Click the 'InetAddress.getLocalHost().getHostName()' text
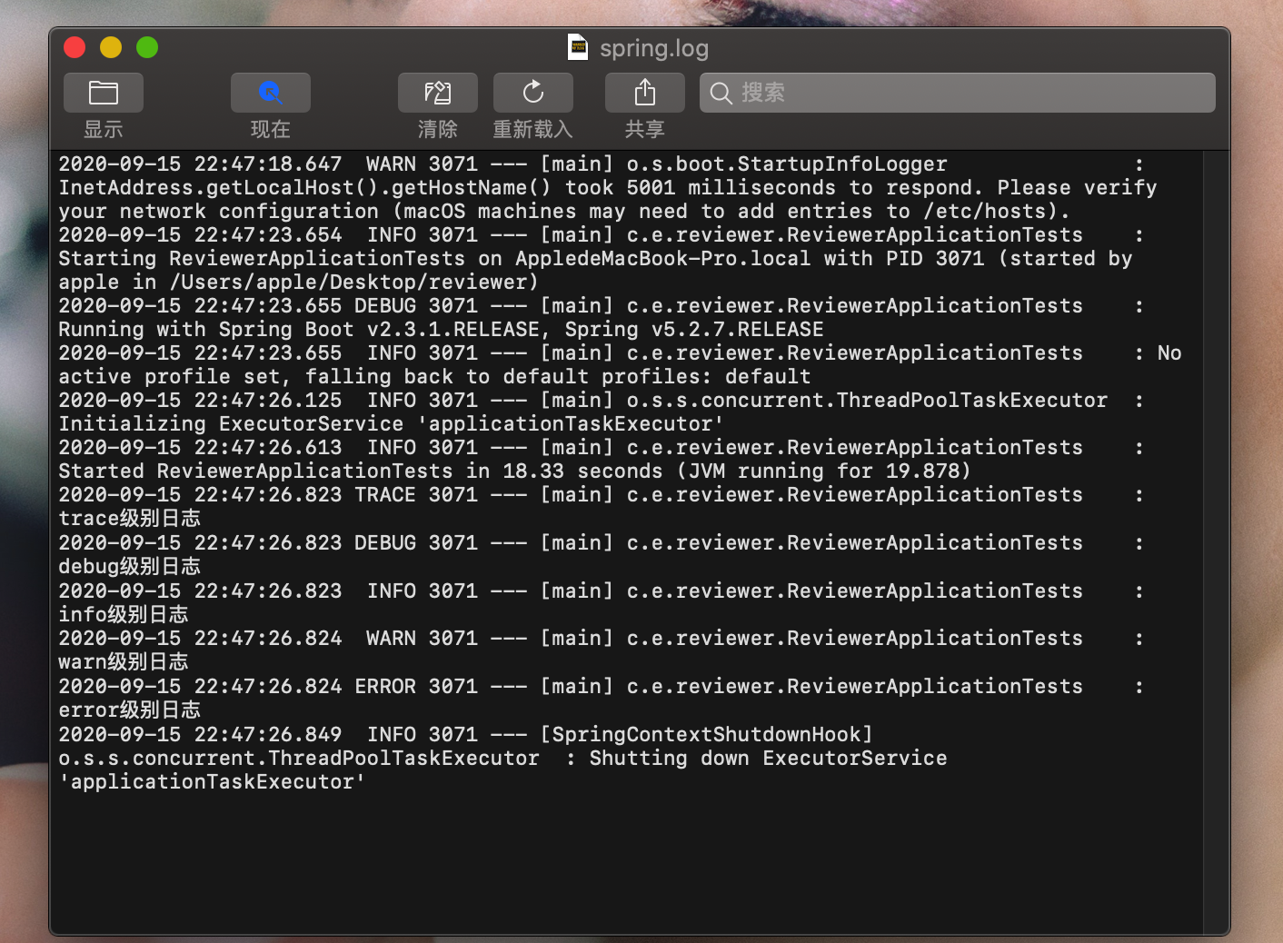This screenshot has height=943, width=1283. (x=304, y=188)
